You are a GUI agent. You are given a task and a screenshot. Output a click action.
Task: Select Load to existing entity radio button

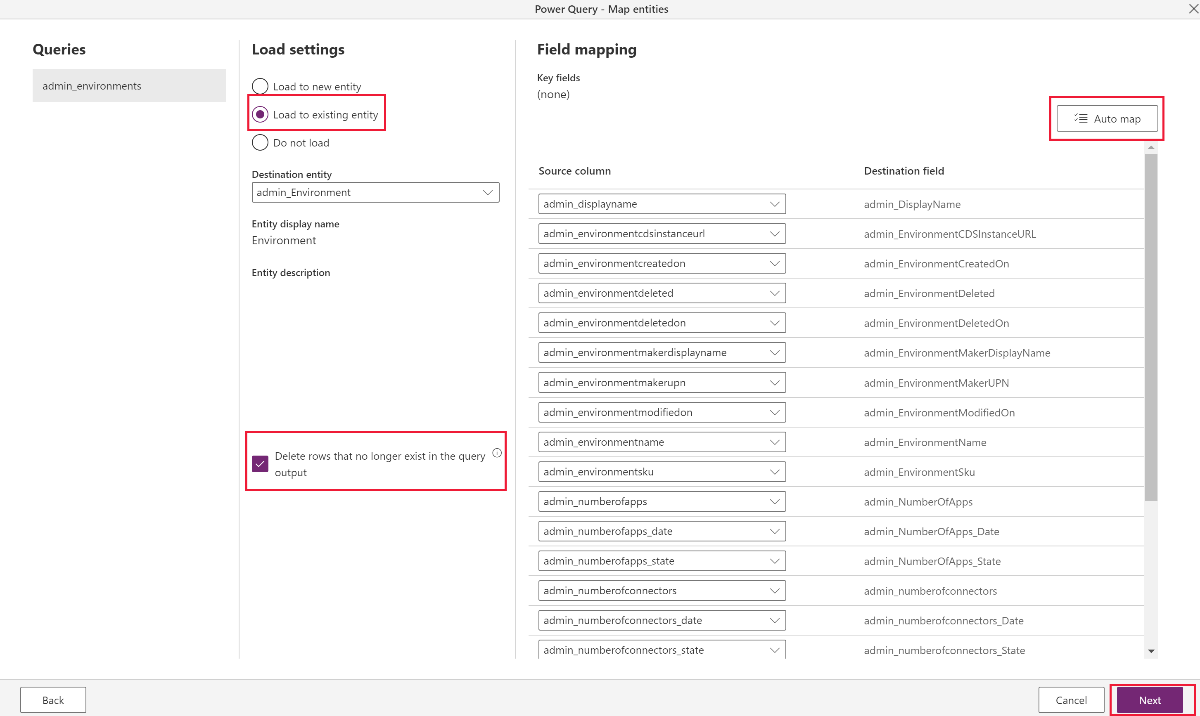[260, 114]
